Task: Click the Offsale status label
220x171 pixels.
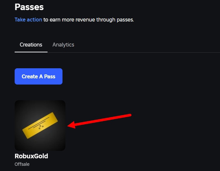Action: click(x=22, y=164)
